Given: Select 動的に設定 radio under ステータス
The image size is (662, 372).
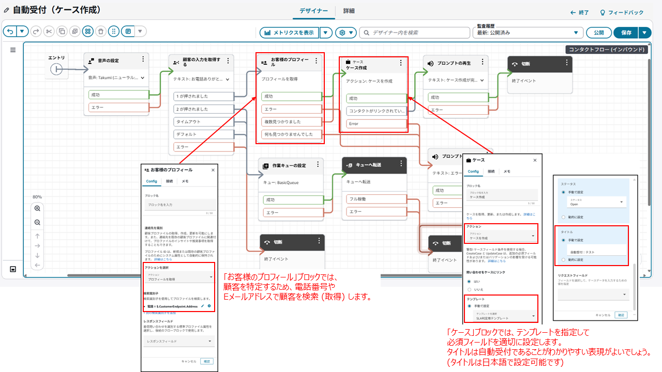Looking at the screenshot, I should click(x=563, y=217).
